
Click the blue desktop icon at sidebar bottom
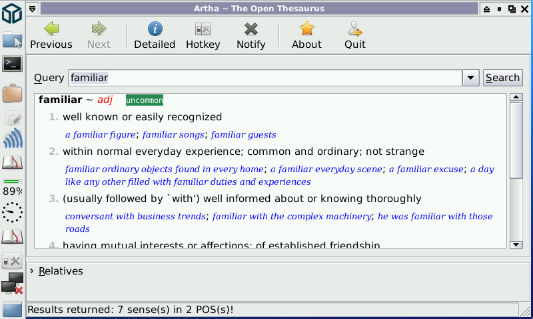12,310
